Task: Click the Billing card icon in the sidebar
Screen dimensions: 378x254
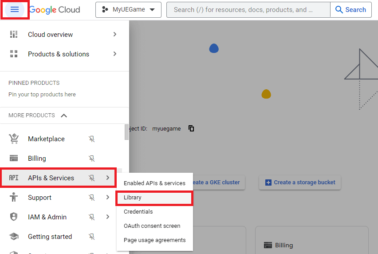Action: click(x=14, y=158)
